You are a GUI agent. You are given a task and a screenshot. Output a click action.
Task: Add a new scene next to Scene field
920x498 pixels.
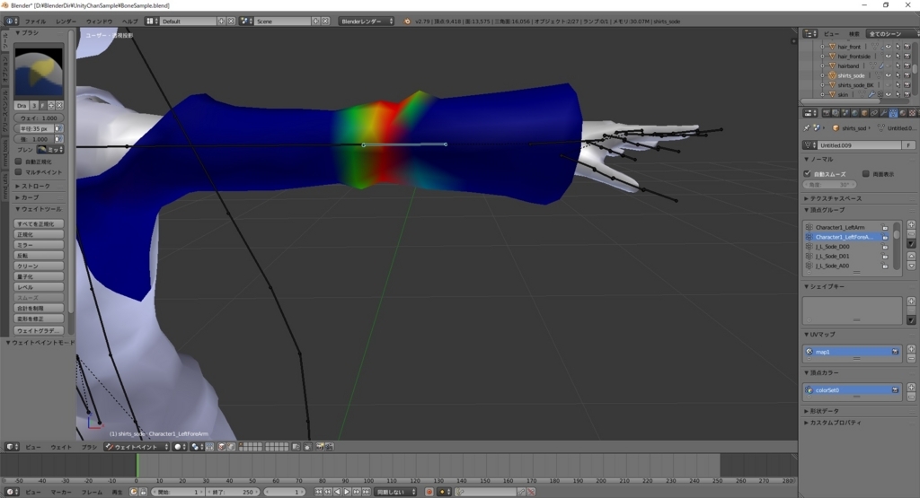click(315, 22)
